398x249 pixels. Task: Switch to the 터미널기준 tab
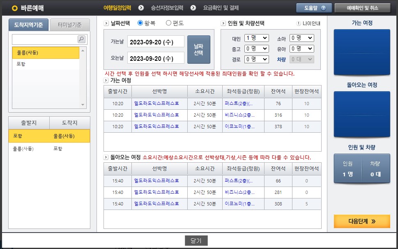(69, 24)
